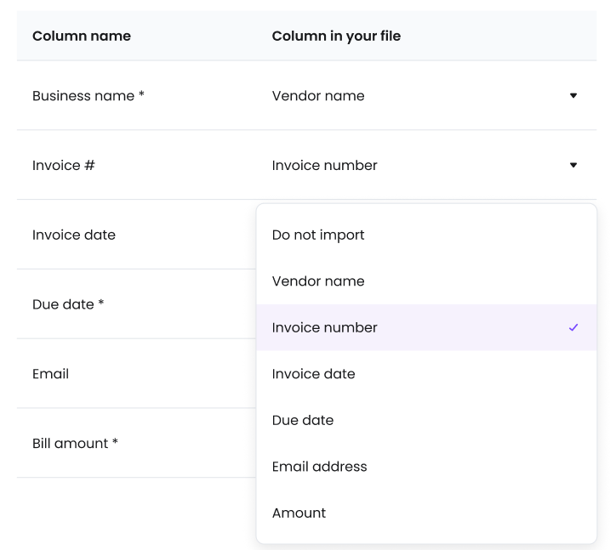Select 'Email address' from the dropdown list
The height and width of the screenshot is (550, 610).
319,467
